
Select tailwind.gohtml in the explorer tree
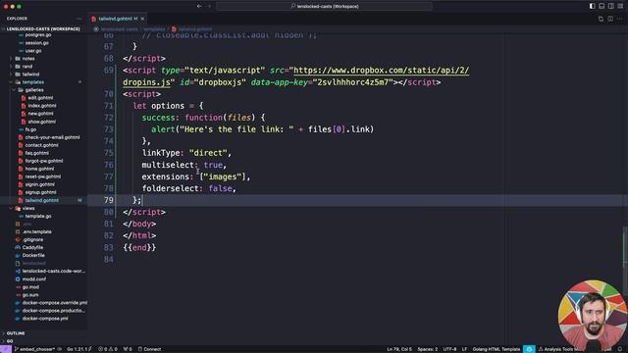(41, 200)
